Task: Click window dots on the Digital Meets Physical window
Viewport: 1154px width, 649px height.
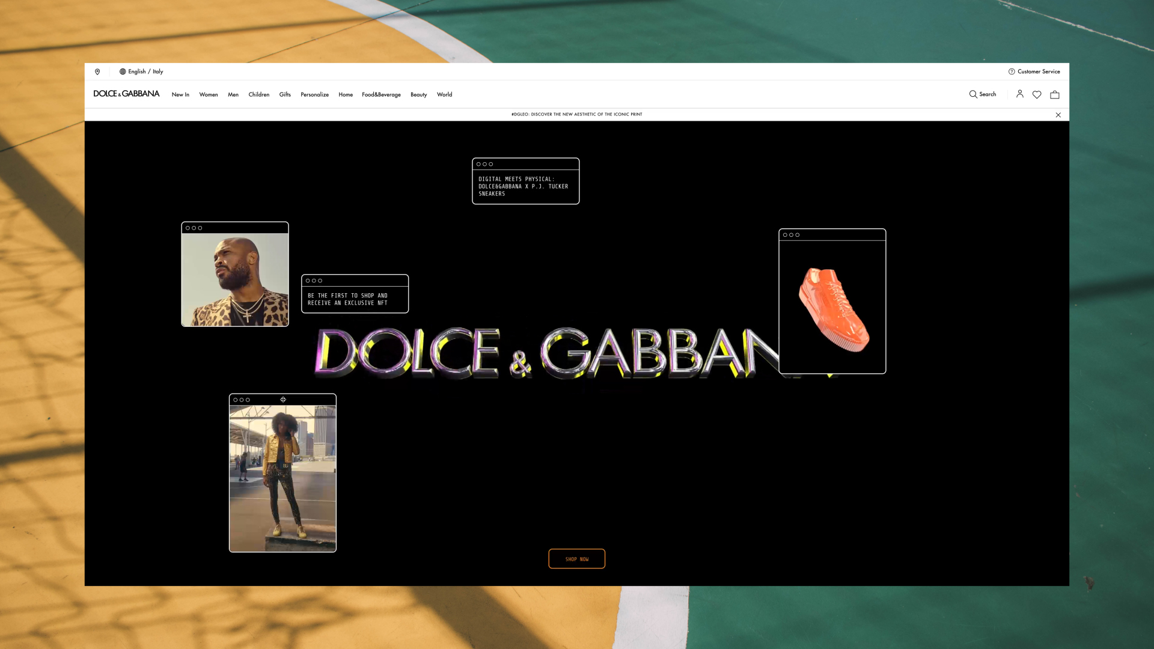Action: pyautogui.click(x=484, y=164)
